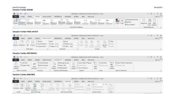175x106 pixels.
Task: Open VIEW tab in the MAILINGS ribbon window
Action: [83, 81]
